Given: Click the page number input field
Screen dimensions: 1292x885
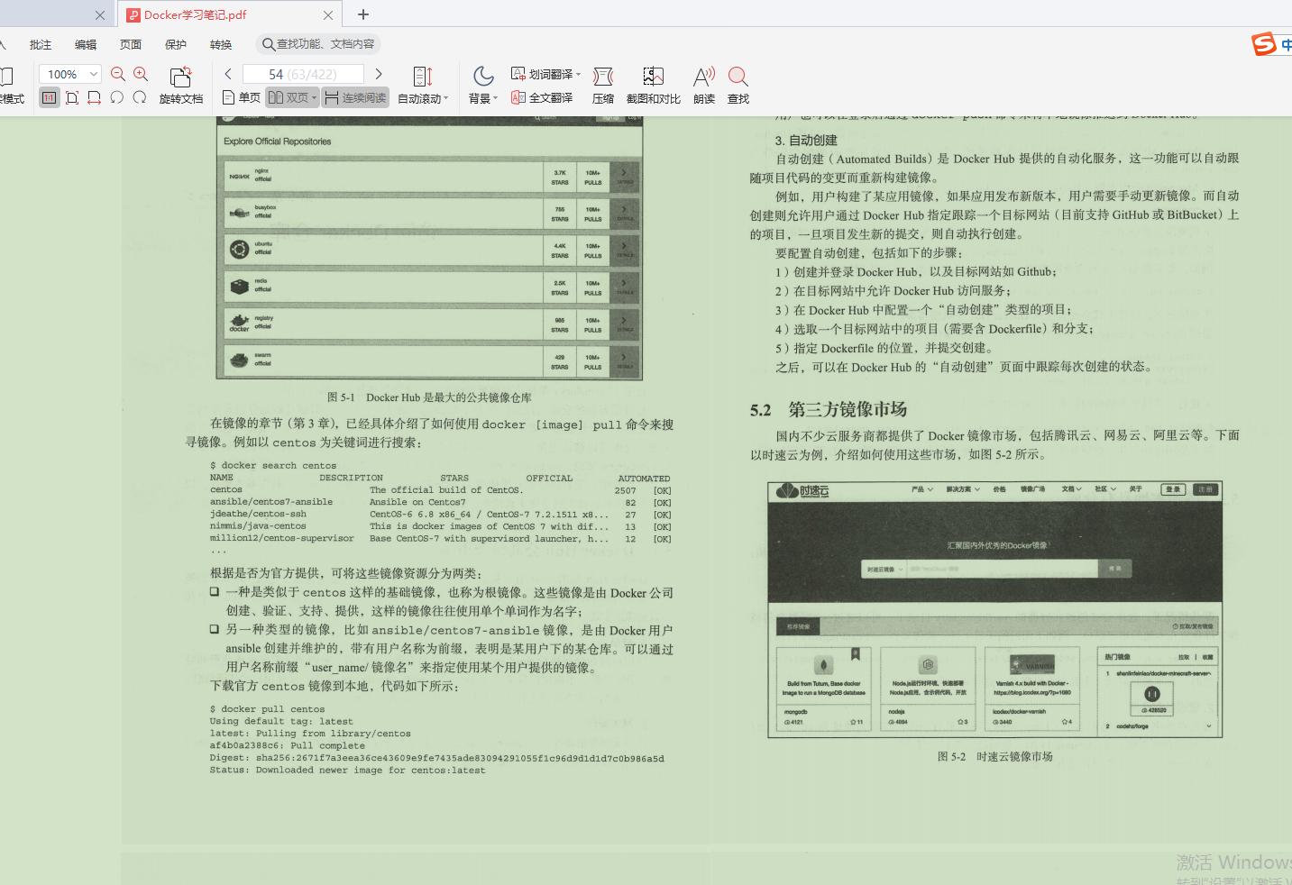Looking at the screenshot, I should (x=303, y=74).
